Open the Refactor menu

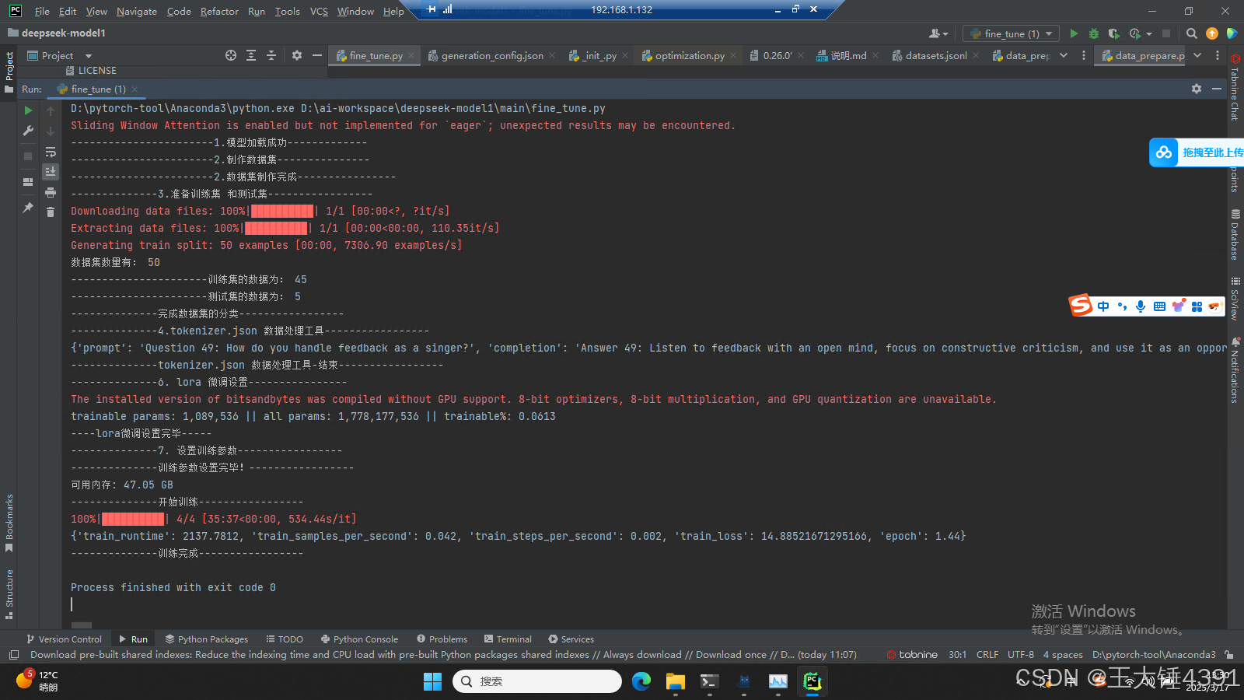[x=219, y=11]
